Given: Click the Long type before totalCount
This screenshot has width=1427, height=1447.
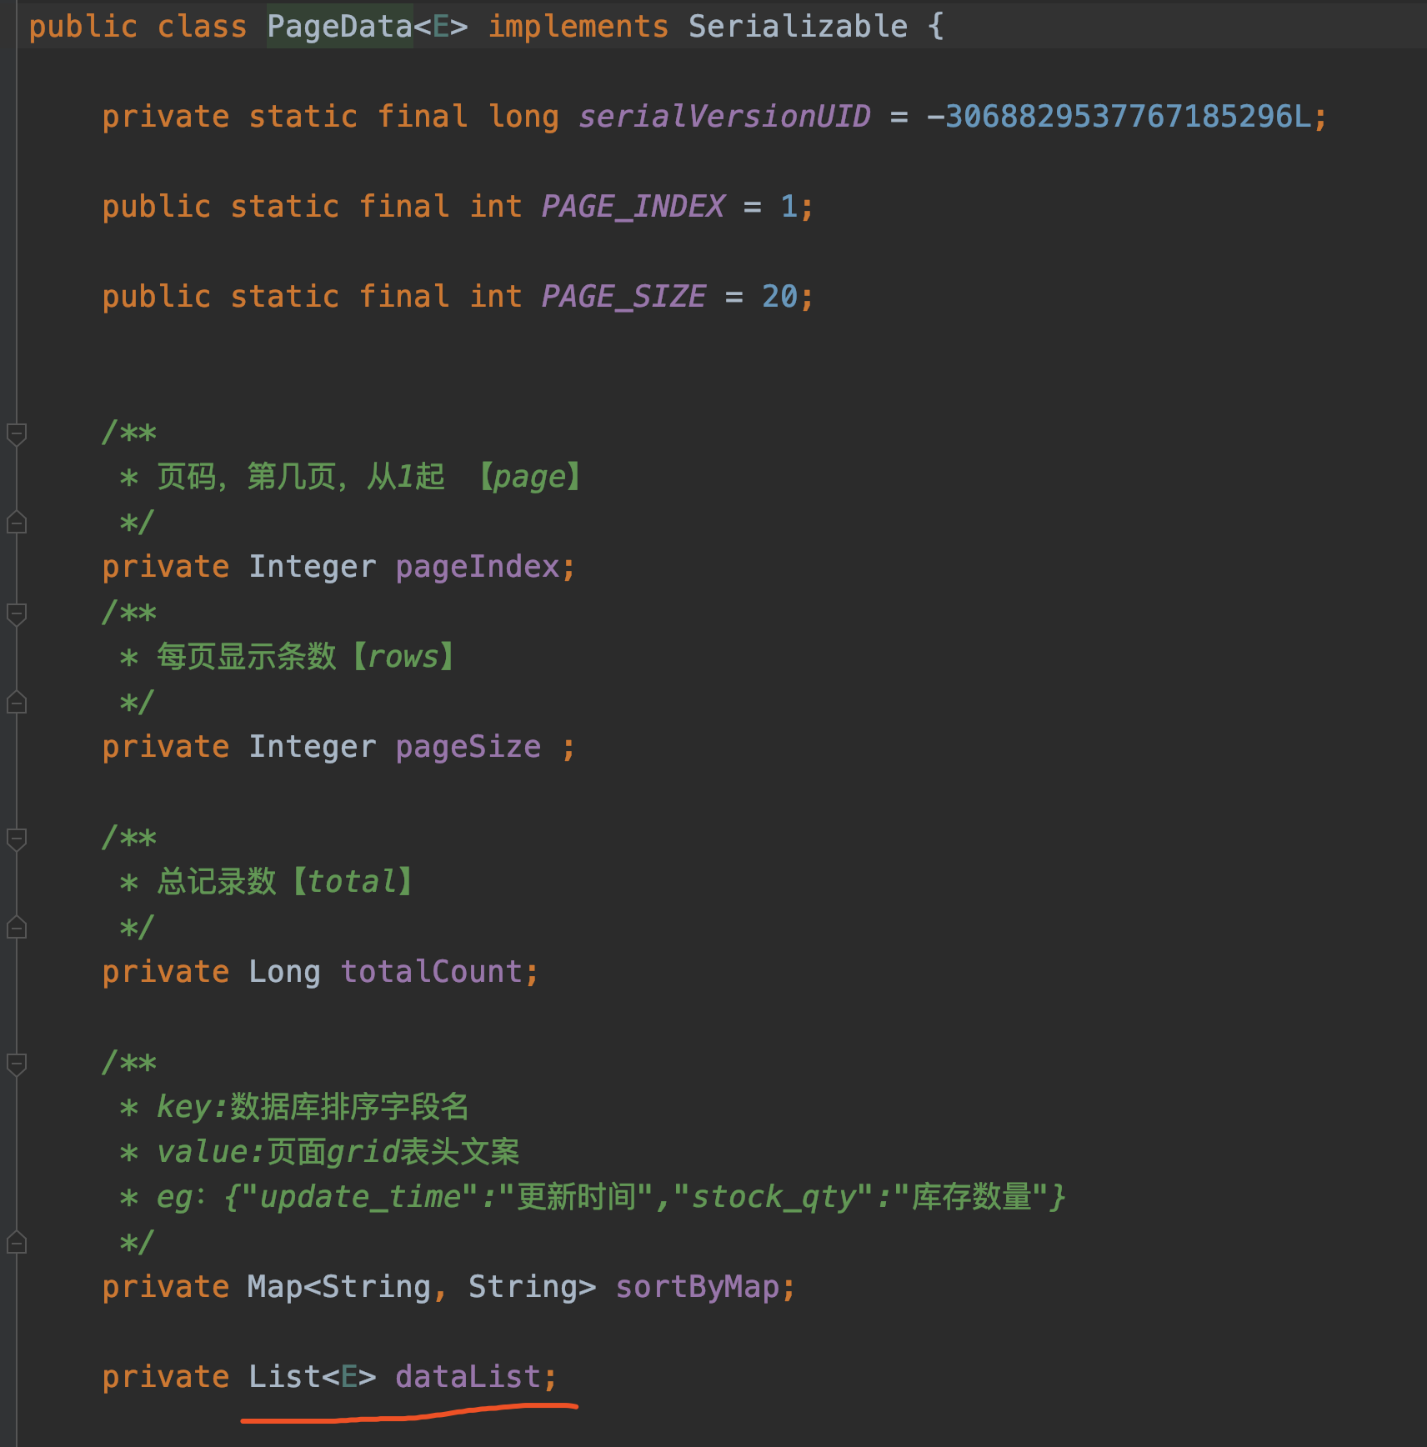Looking at the screenshot, I should [x=284, y=972].
